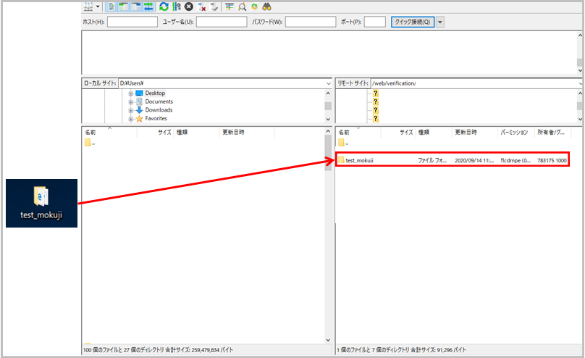The image size is (585, 358).
Task: Expand the Downloads folder in local tree
Action: click(x=131, y=110)
